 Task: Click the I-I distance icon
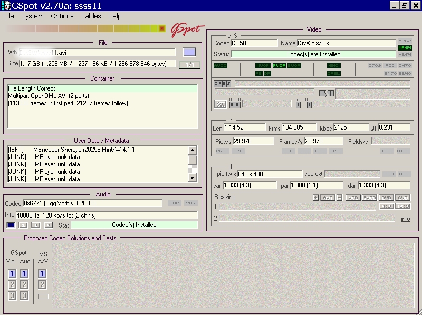304,103
